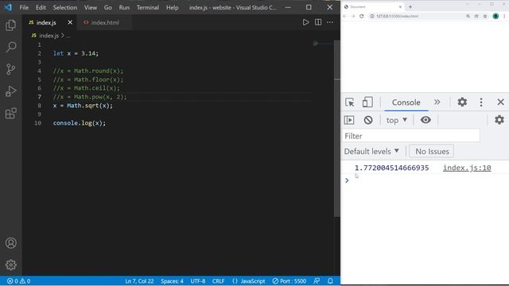Open the File menu
Screen dimensions: 509x286
point(24,7)
